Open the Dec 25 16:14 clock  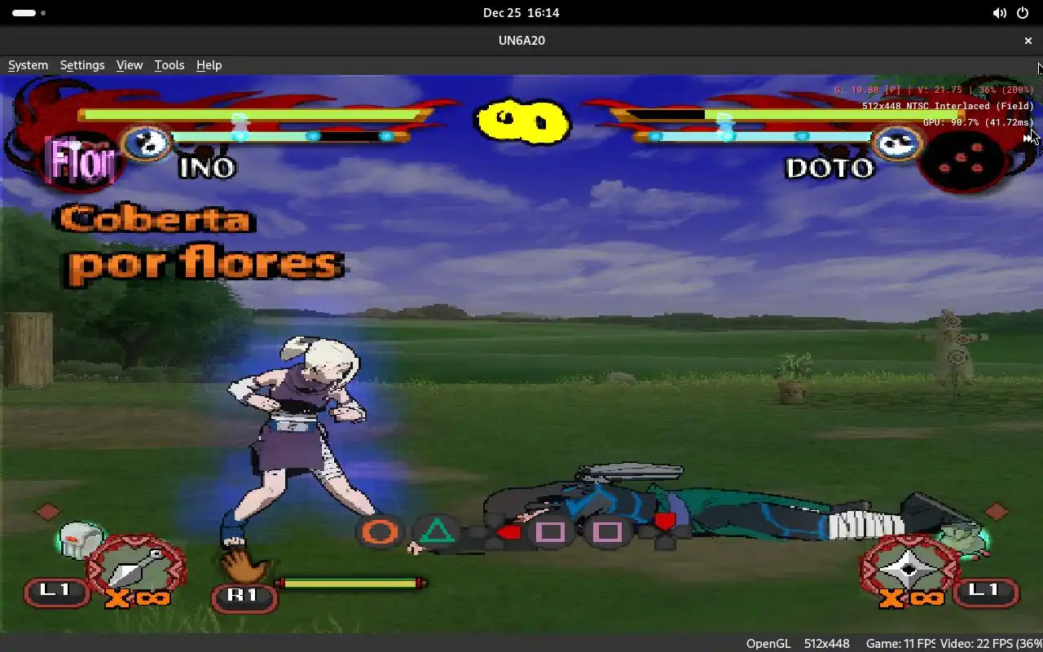click(521, 13)
